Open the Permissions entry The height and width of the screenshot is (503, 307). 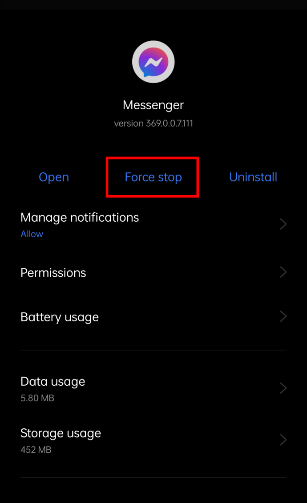153,273
